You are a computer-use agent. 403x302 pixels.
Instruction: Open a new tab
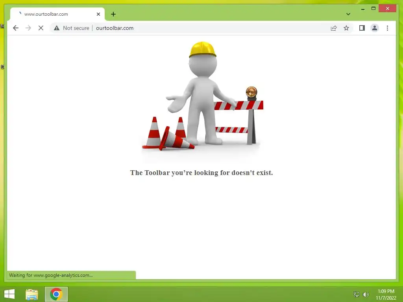(113, 14)
